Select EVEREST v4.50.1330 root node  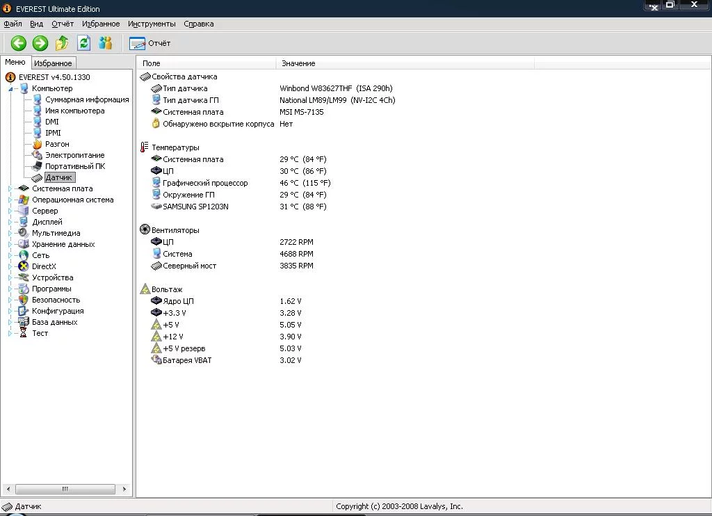[x=54, y=77]
